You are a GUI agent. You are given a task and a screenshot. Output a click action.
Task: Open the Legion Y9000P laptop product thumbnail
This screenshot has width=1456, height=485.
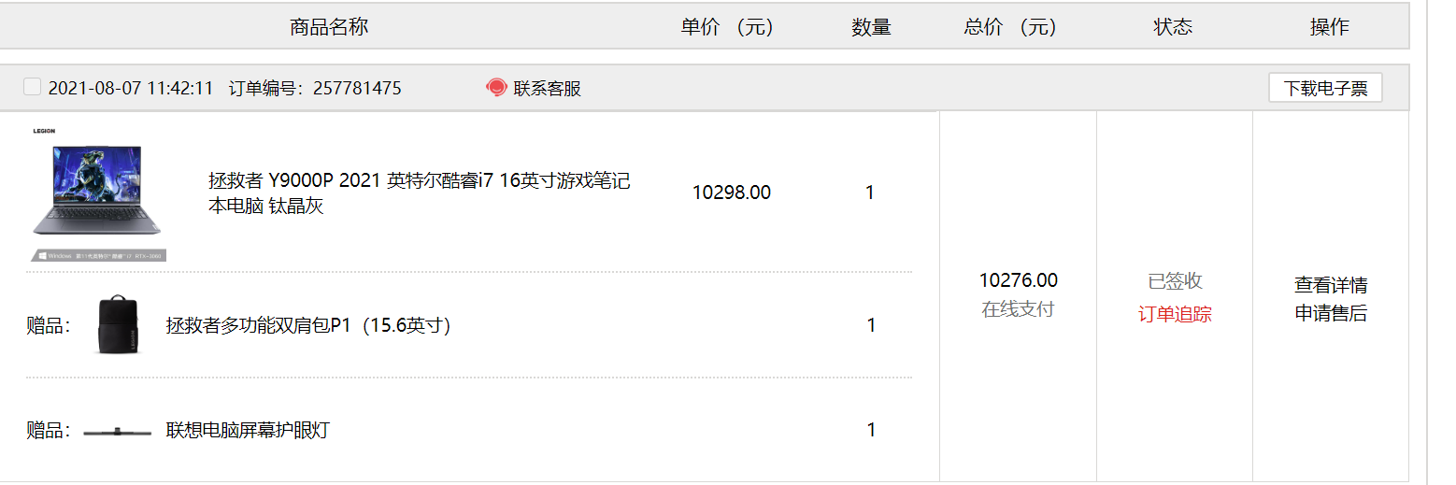point(97,193)
